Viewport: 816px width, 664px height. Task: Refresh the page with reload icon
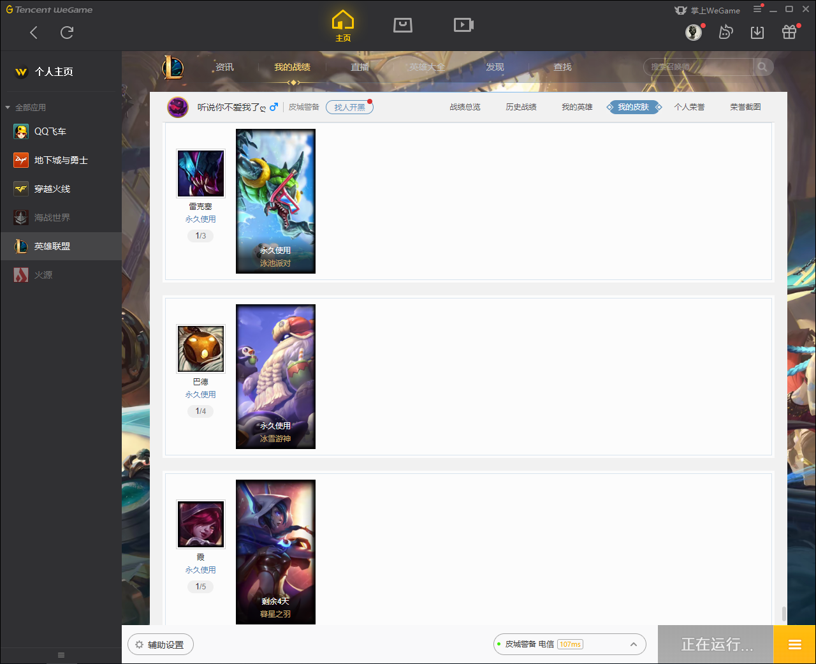67,33
